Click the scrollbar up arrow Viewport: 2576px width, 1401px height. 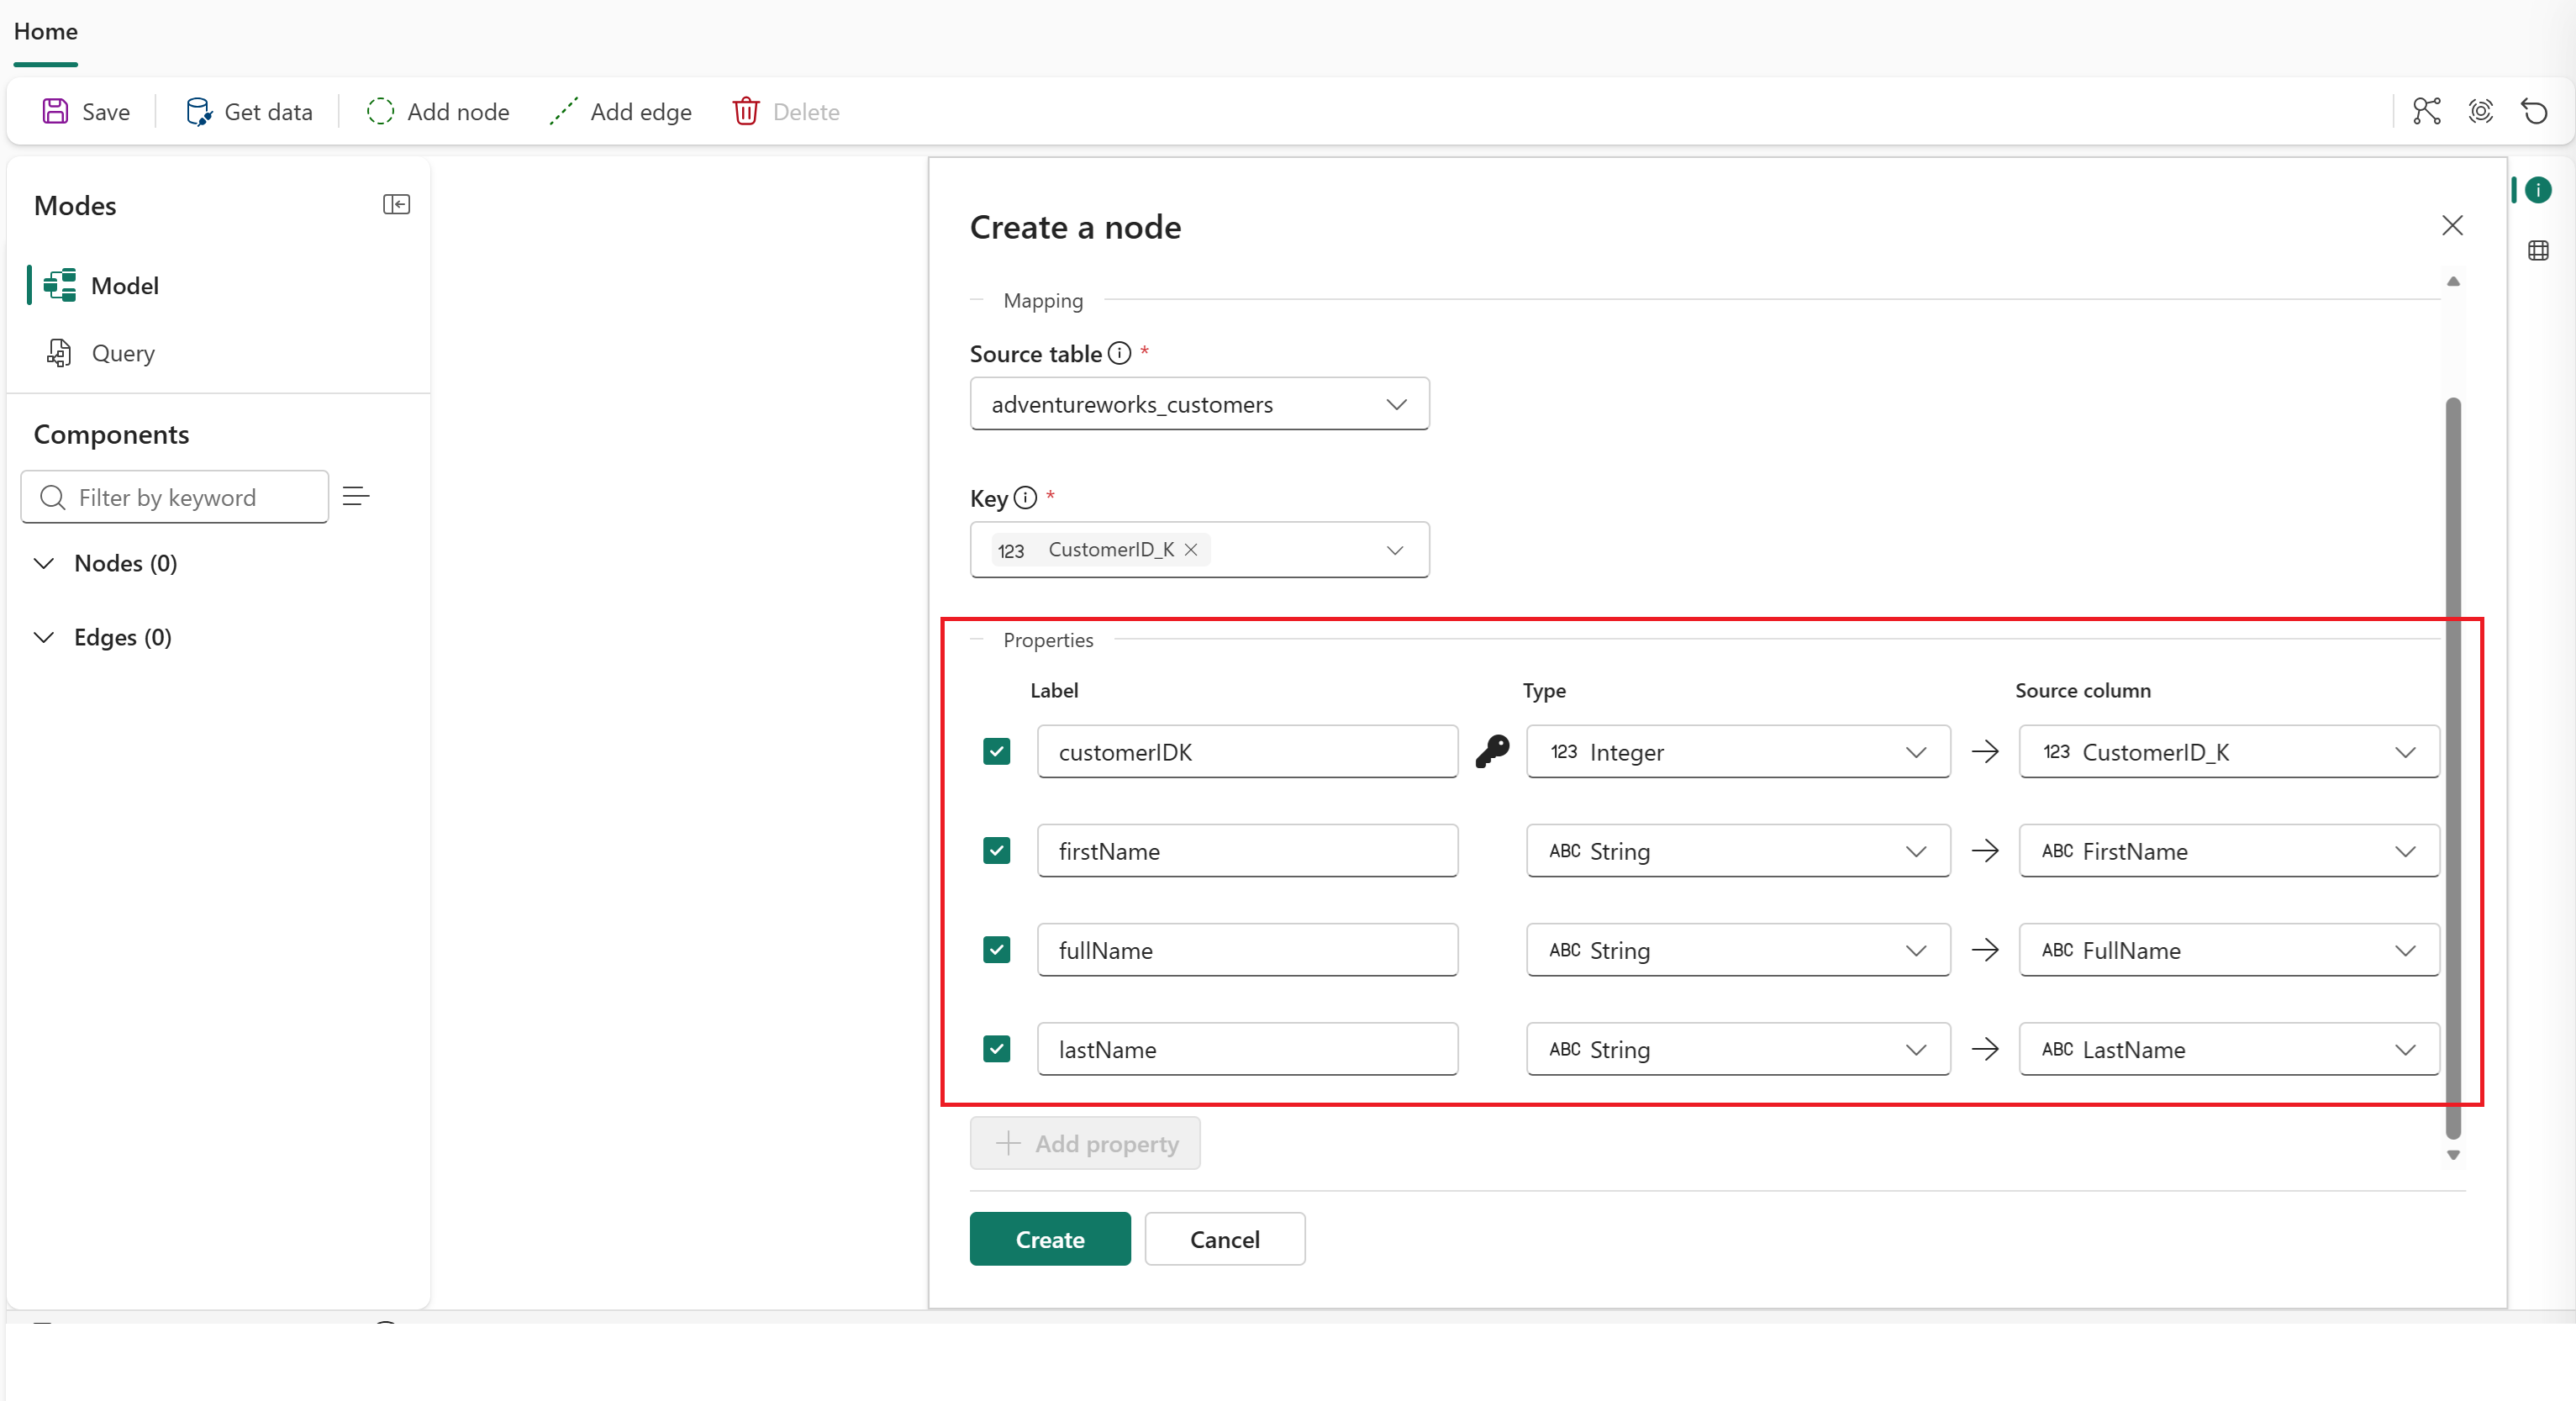2453,281
